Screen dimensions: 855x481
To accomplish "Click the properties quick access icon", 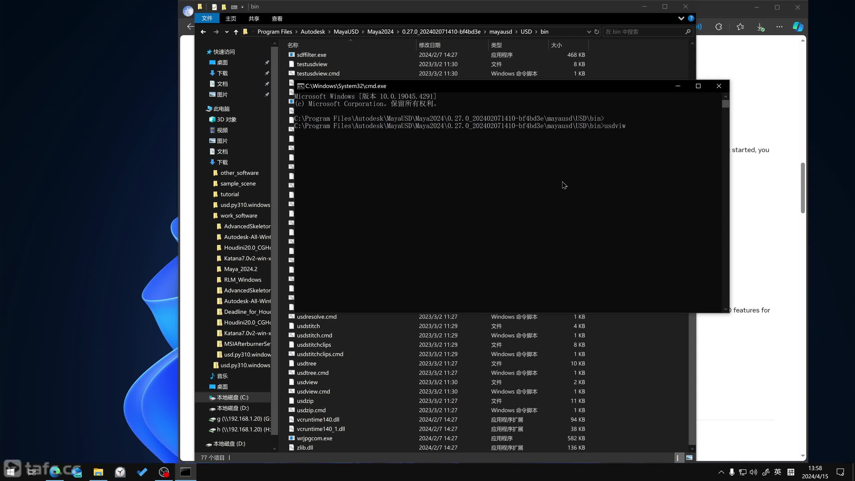I will click(214, 7).
